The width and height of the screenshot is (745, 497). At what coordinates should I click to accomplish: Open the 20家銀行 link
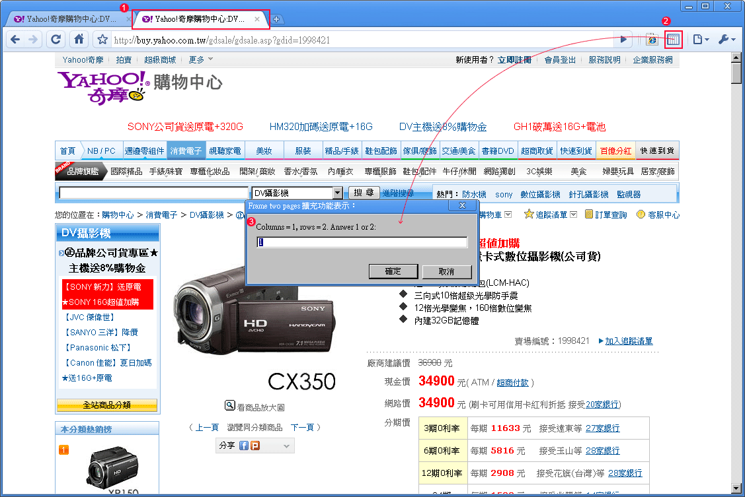click(x=602, y=405)
